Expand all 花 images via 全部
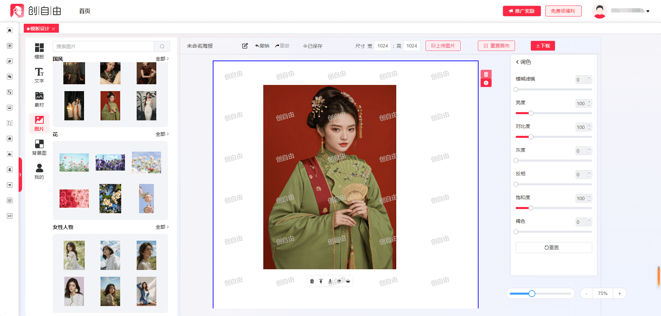Viewport: 661px width, 316px height. coord(162,134)
